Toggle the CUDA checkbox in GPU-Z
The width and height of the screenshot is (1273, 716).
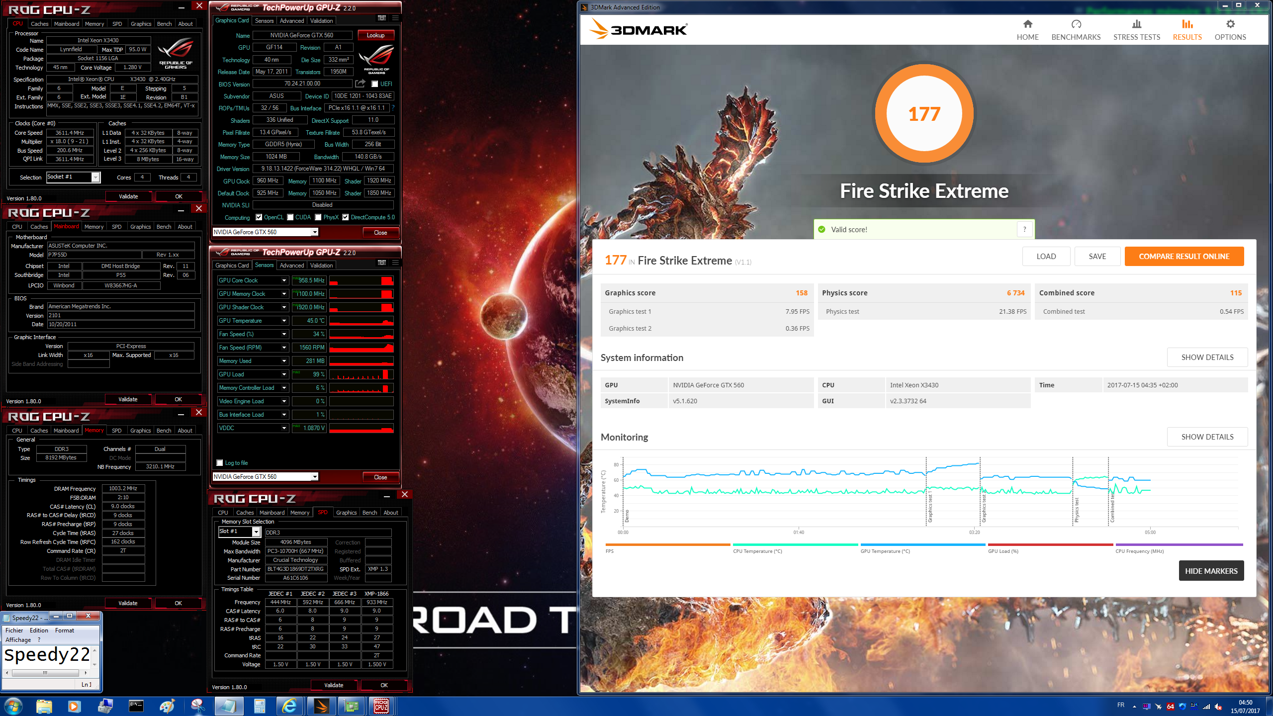coord(290,217)
